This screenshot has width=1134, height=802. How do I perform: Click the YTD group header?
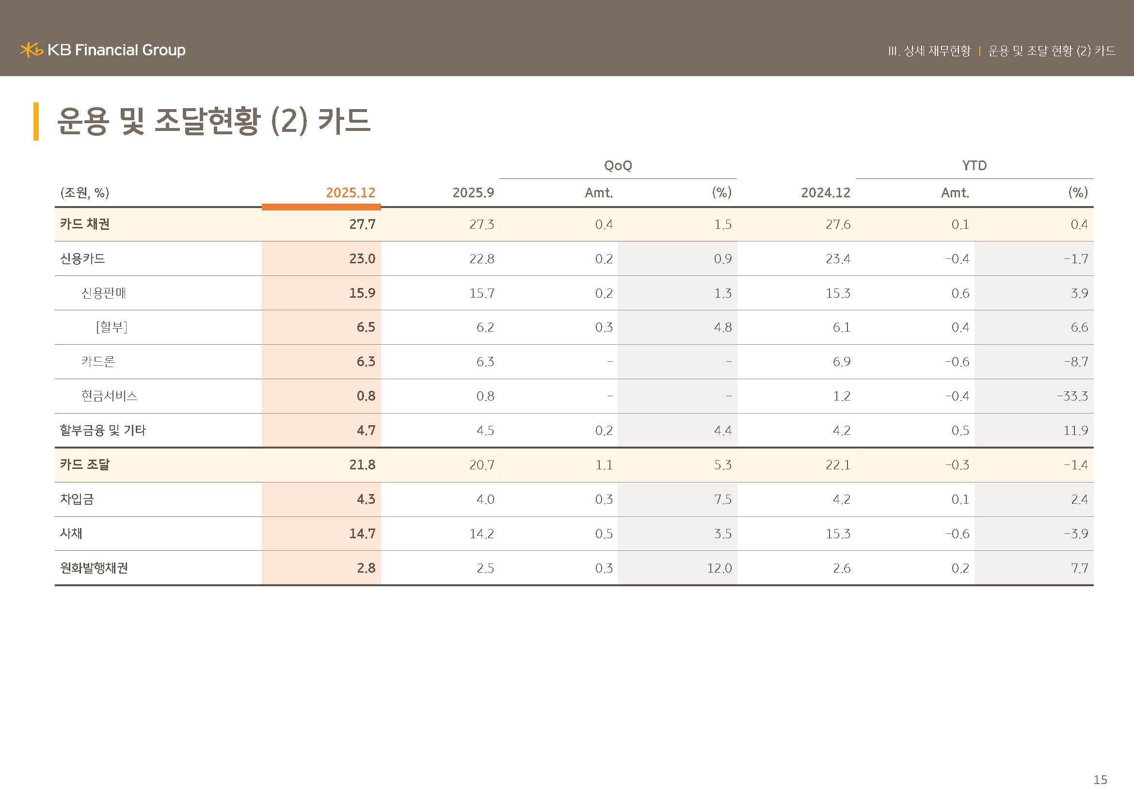tap(974, 165)
